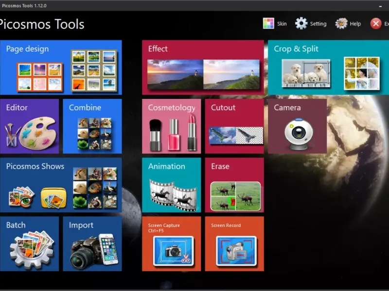This screenshot has width=389, height=291.
Task: Click the Help label
Action: pyautogui.click(x=355, y=24)
